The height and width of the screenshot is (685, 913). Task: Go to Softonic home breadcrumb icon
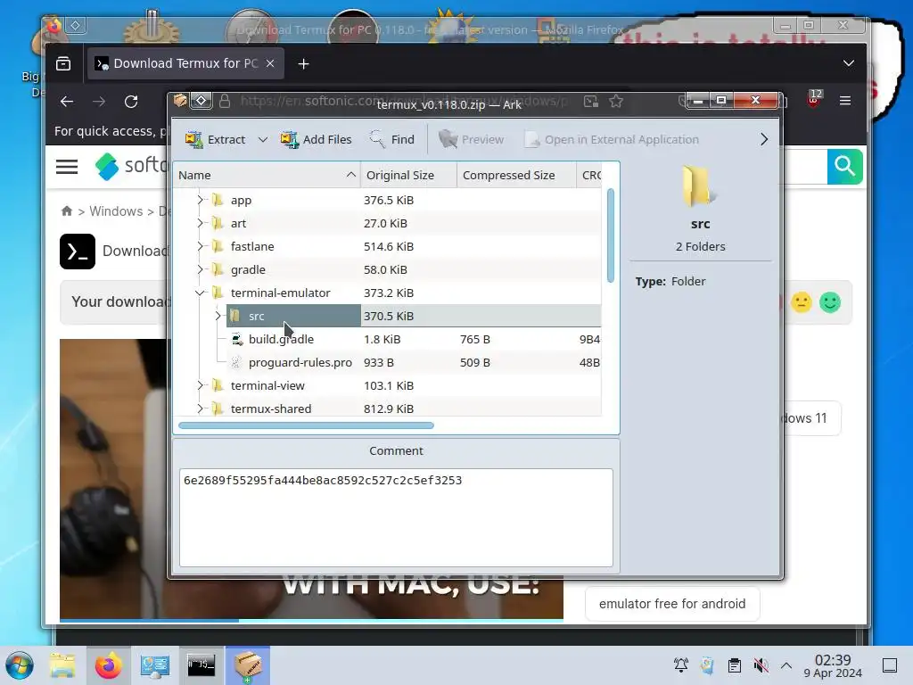pos(67,210)
